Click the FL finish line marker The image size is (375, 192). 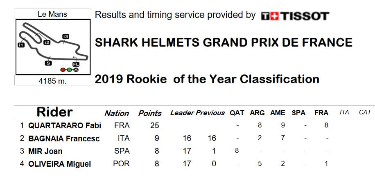click(x=76, y=65)
